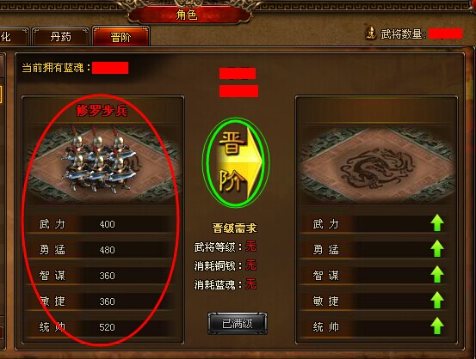Click the 武力 400 stat row
The image size is (476, 359).
102,224
